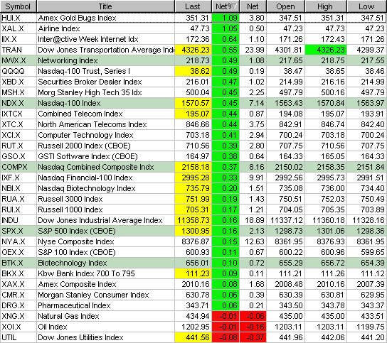Click the red UTIL Net% cell -0.08

[226, 337]
